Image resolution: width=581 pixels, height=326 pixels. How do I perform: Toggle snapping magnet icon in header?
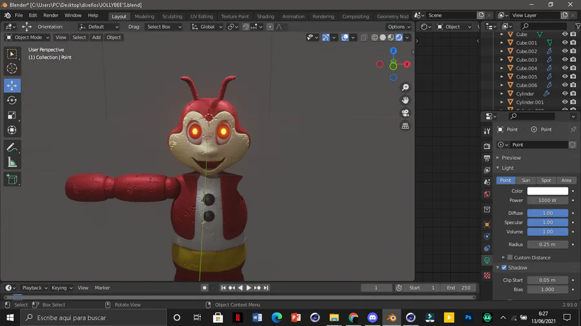coord(246,26)
